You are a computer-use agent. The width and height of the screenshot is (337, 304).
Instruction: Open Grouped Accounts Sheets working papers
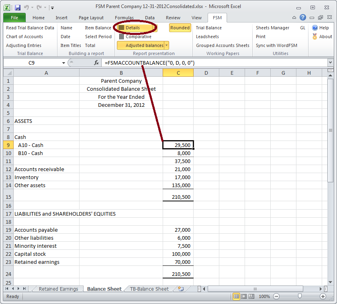223,45
